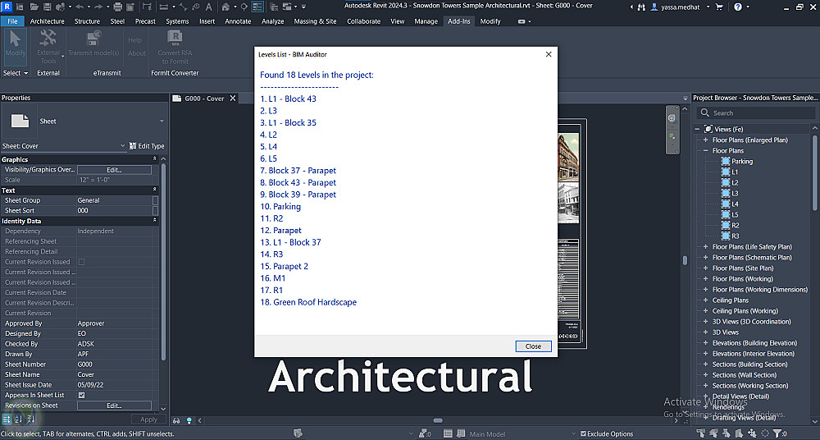This screenshot has width=820, height=440.
Task: Click the filter icon in status bar
Action: click(x=777, y=433)
